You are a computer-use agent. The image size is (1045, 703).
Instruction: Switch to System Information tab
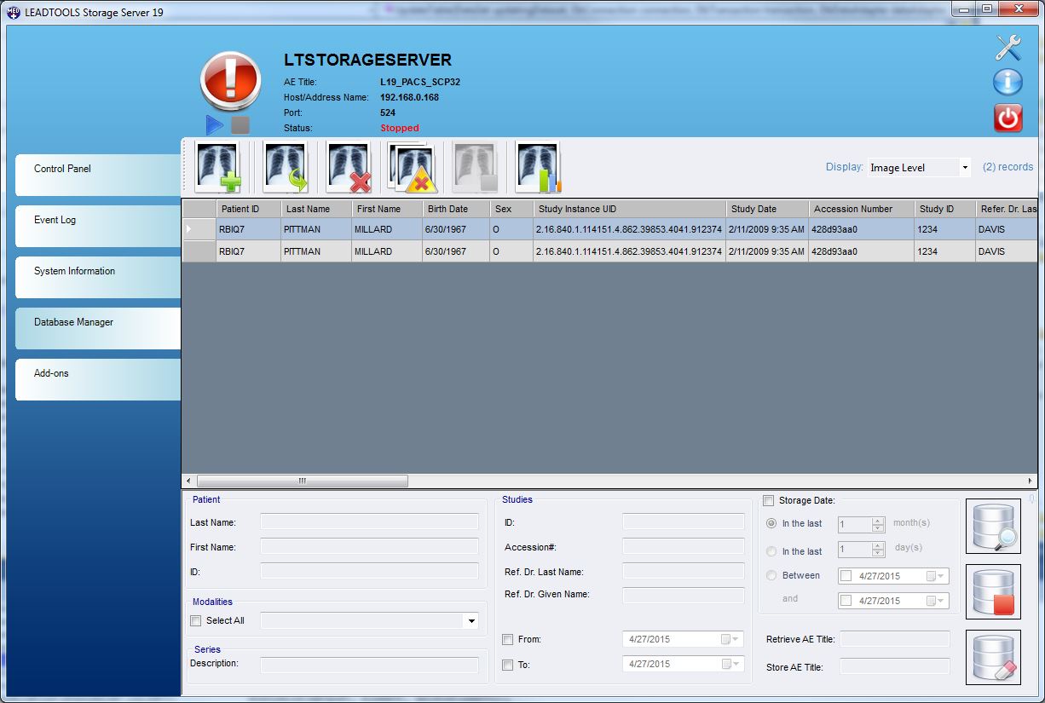pyautogui.click(x=98, y=277)
